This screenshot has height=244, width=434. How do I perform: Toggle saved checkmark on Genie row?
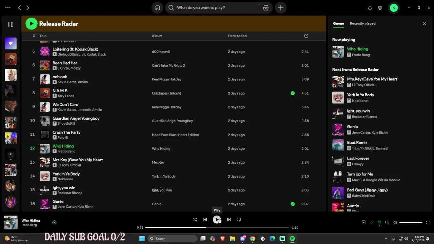293,204
